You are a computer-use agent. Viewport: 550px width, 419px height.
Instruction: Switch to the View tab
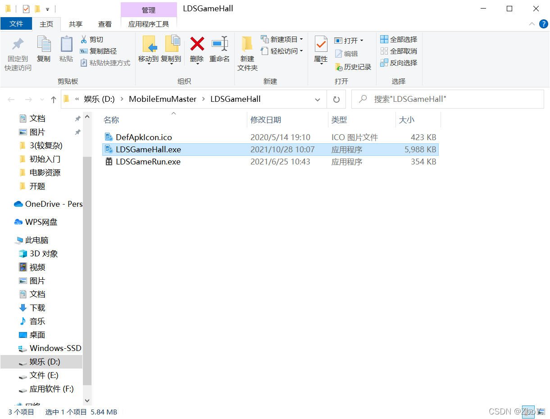point(105,24)
